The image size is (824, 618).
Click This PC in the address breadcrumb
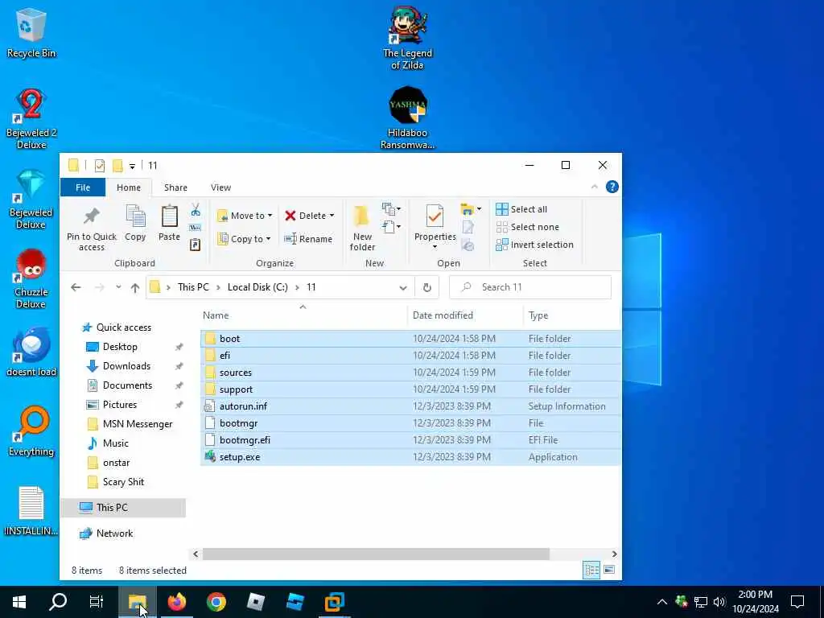[x=193, y=287]
